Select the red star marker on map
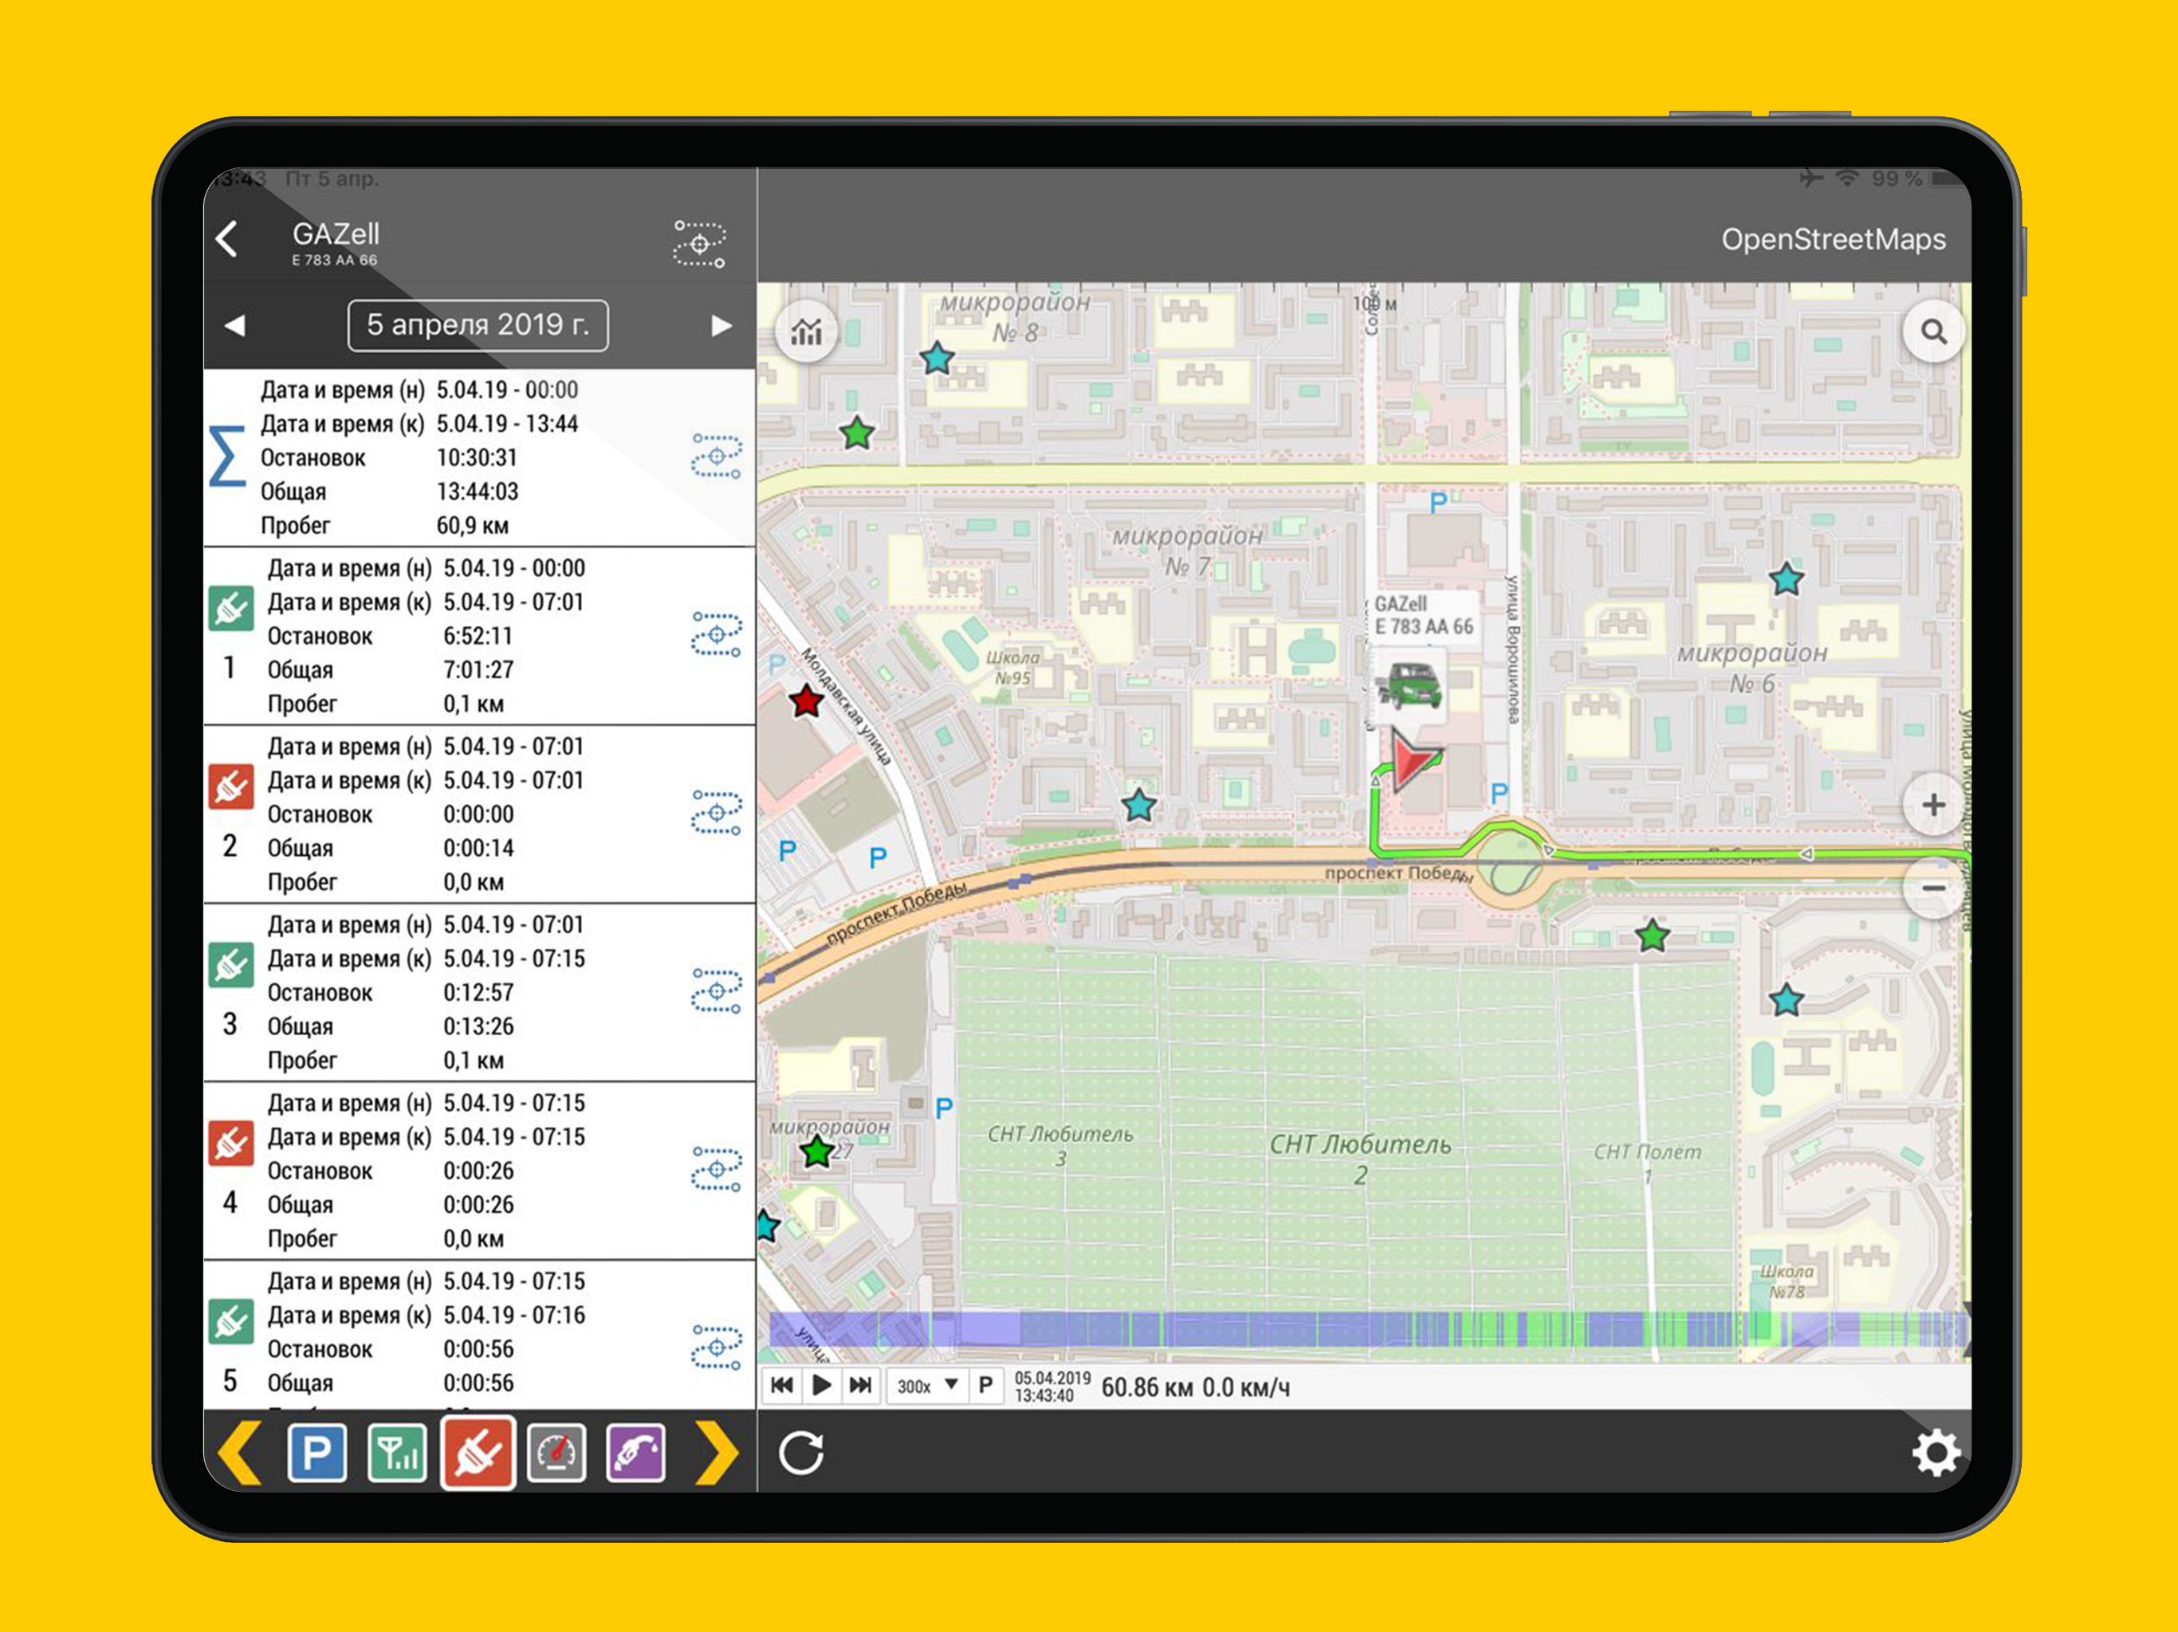2178x1632 pixels. coord(807,702)
